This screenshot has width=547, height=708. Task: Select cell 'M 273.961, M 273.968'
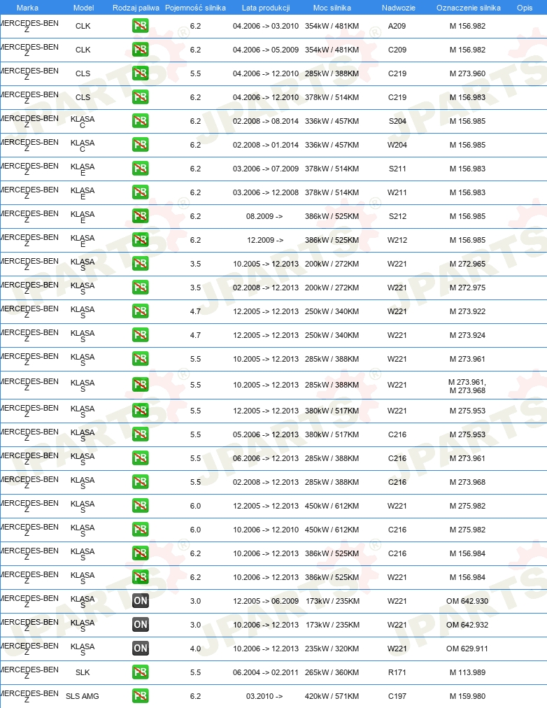click(x=467, y=386)
